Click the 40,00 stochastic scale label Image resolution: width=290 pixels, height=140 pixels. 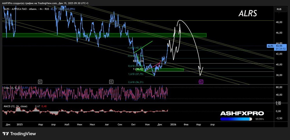click(x=279, y=95)
